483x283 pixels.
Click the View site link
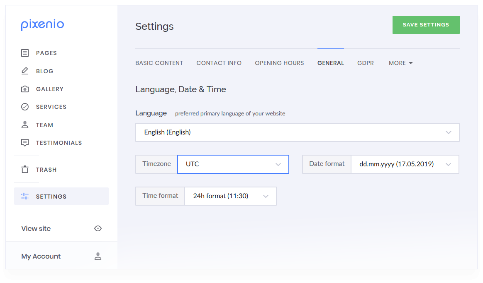coord(36,229)
